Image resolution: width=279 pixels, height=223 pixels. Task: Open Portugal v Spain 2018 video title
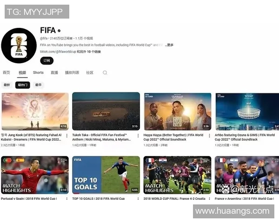(x=29, y=198)
